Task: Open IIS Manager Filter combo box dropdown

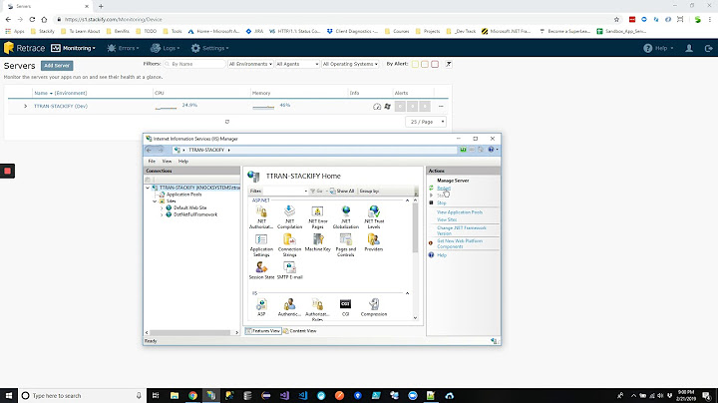Action: pyautogui.click(x=305, y=191)
